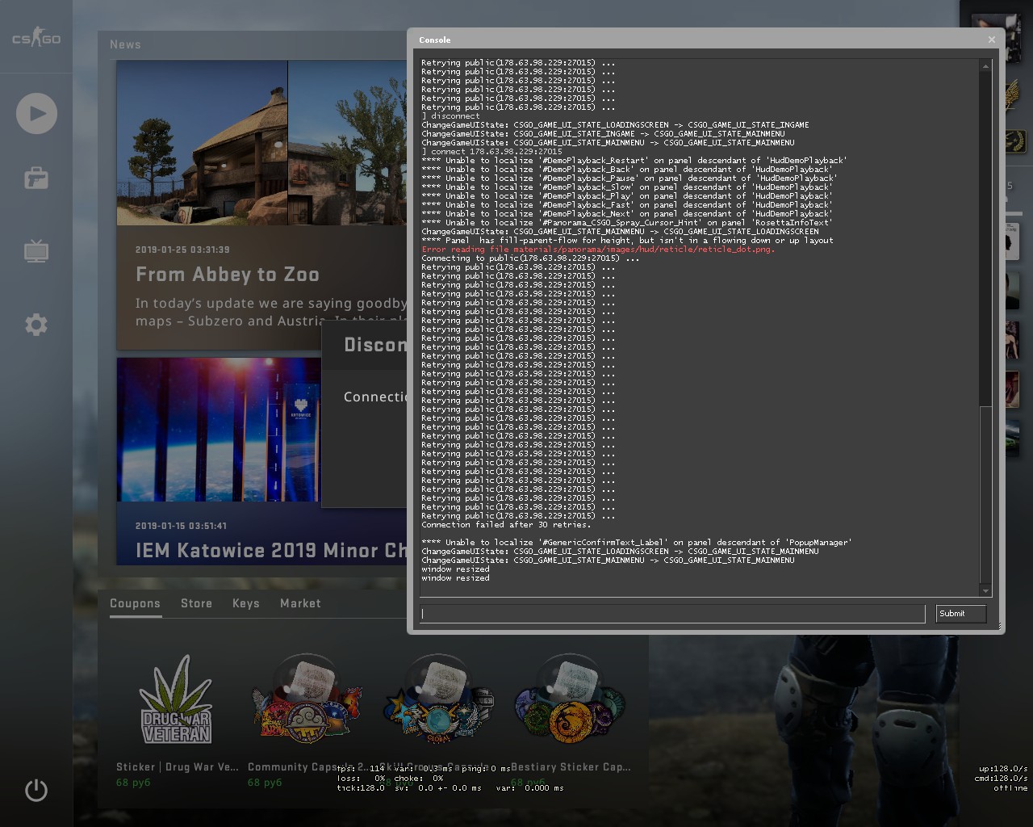Open the Settings gear in sidebar
Viewport: 1033px width, 827px height.
pyautogui.click(x=36, y=325)
